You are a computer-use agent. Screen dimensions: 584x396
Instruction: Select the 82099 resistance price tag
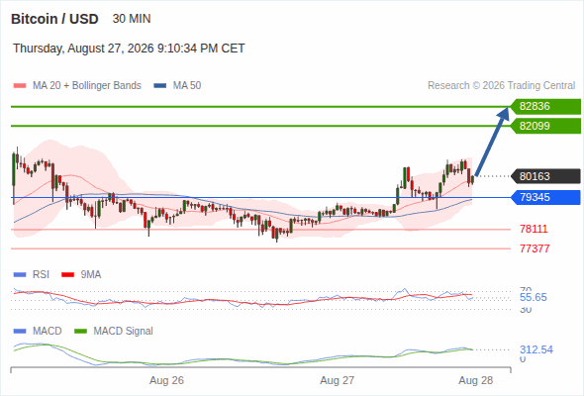click(545, 126)
